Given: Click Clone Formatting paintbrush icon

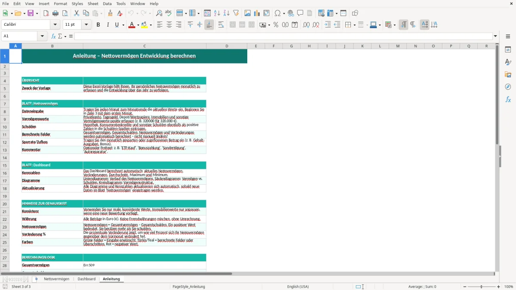Looking at the screenshot, I should point(110,13).
